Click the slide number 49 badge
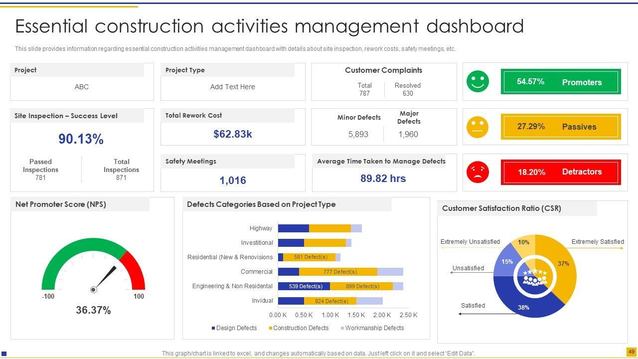 [631, 352]
